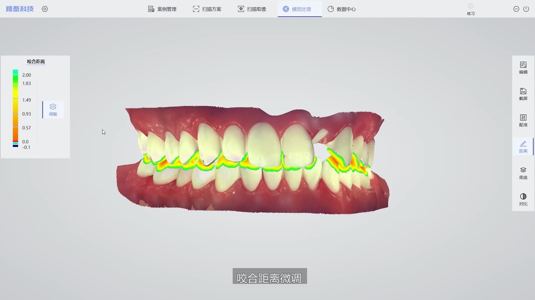The width and height of the screenshot is (535, 300).
Task: Click the 咬合距离 color scale bar
Action: click(x=15, y=108)
